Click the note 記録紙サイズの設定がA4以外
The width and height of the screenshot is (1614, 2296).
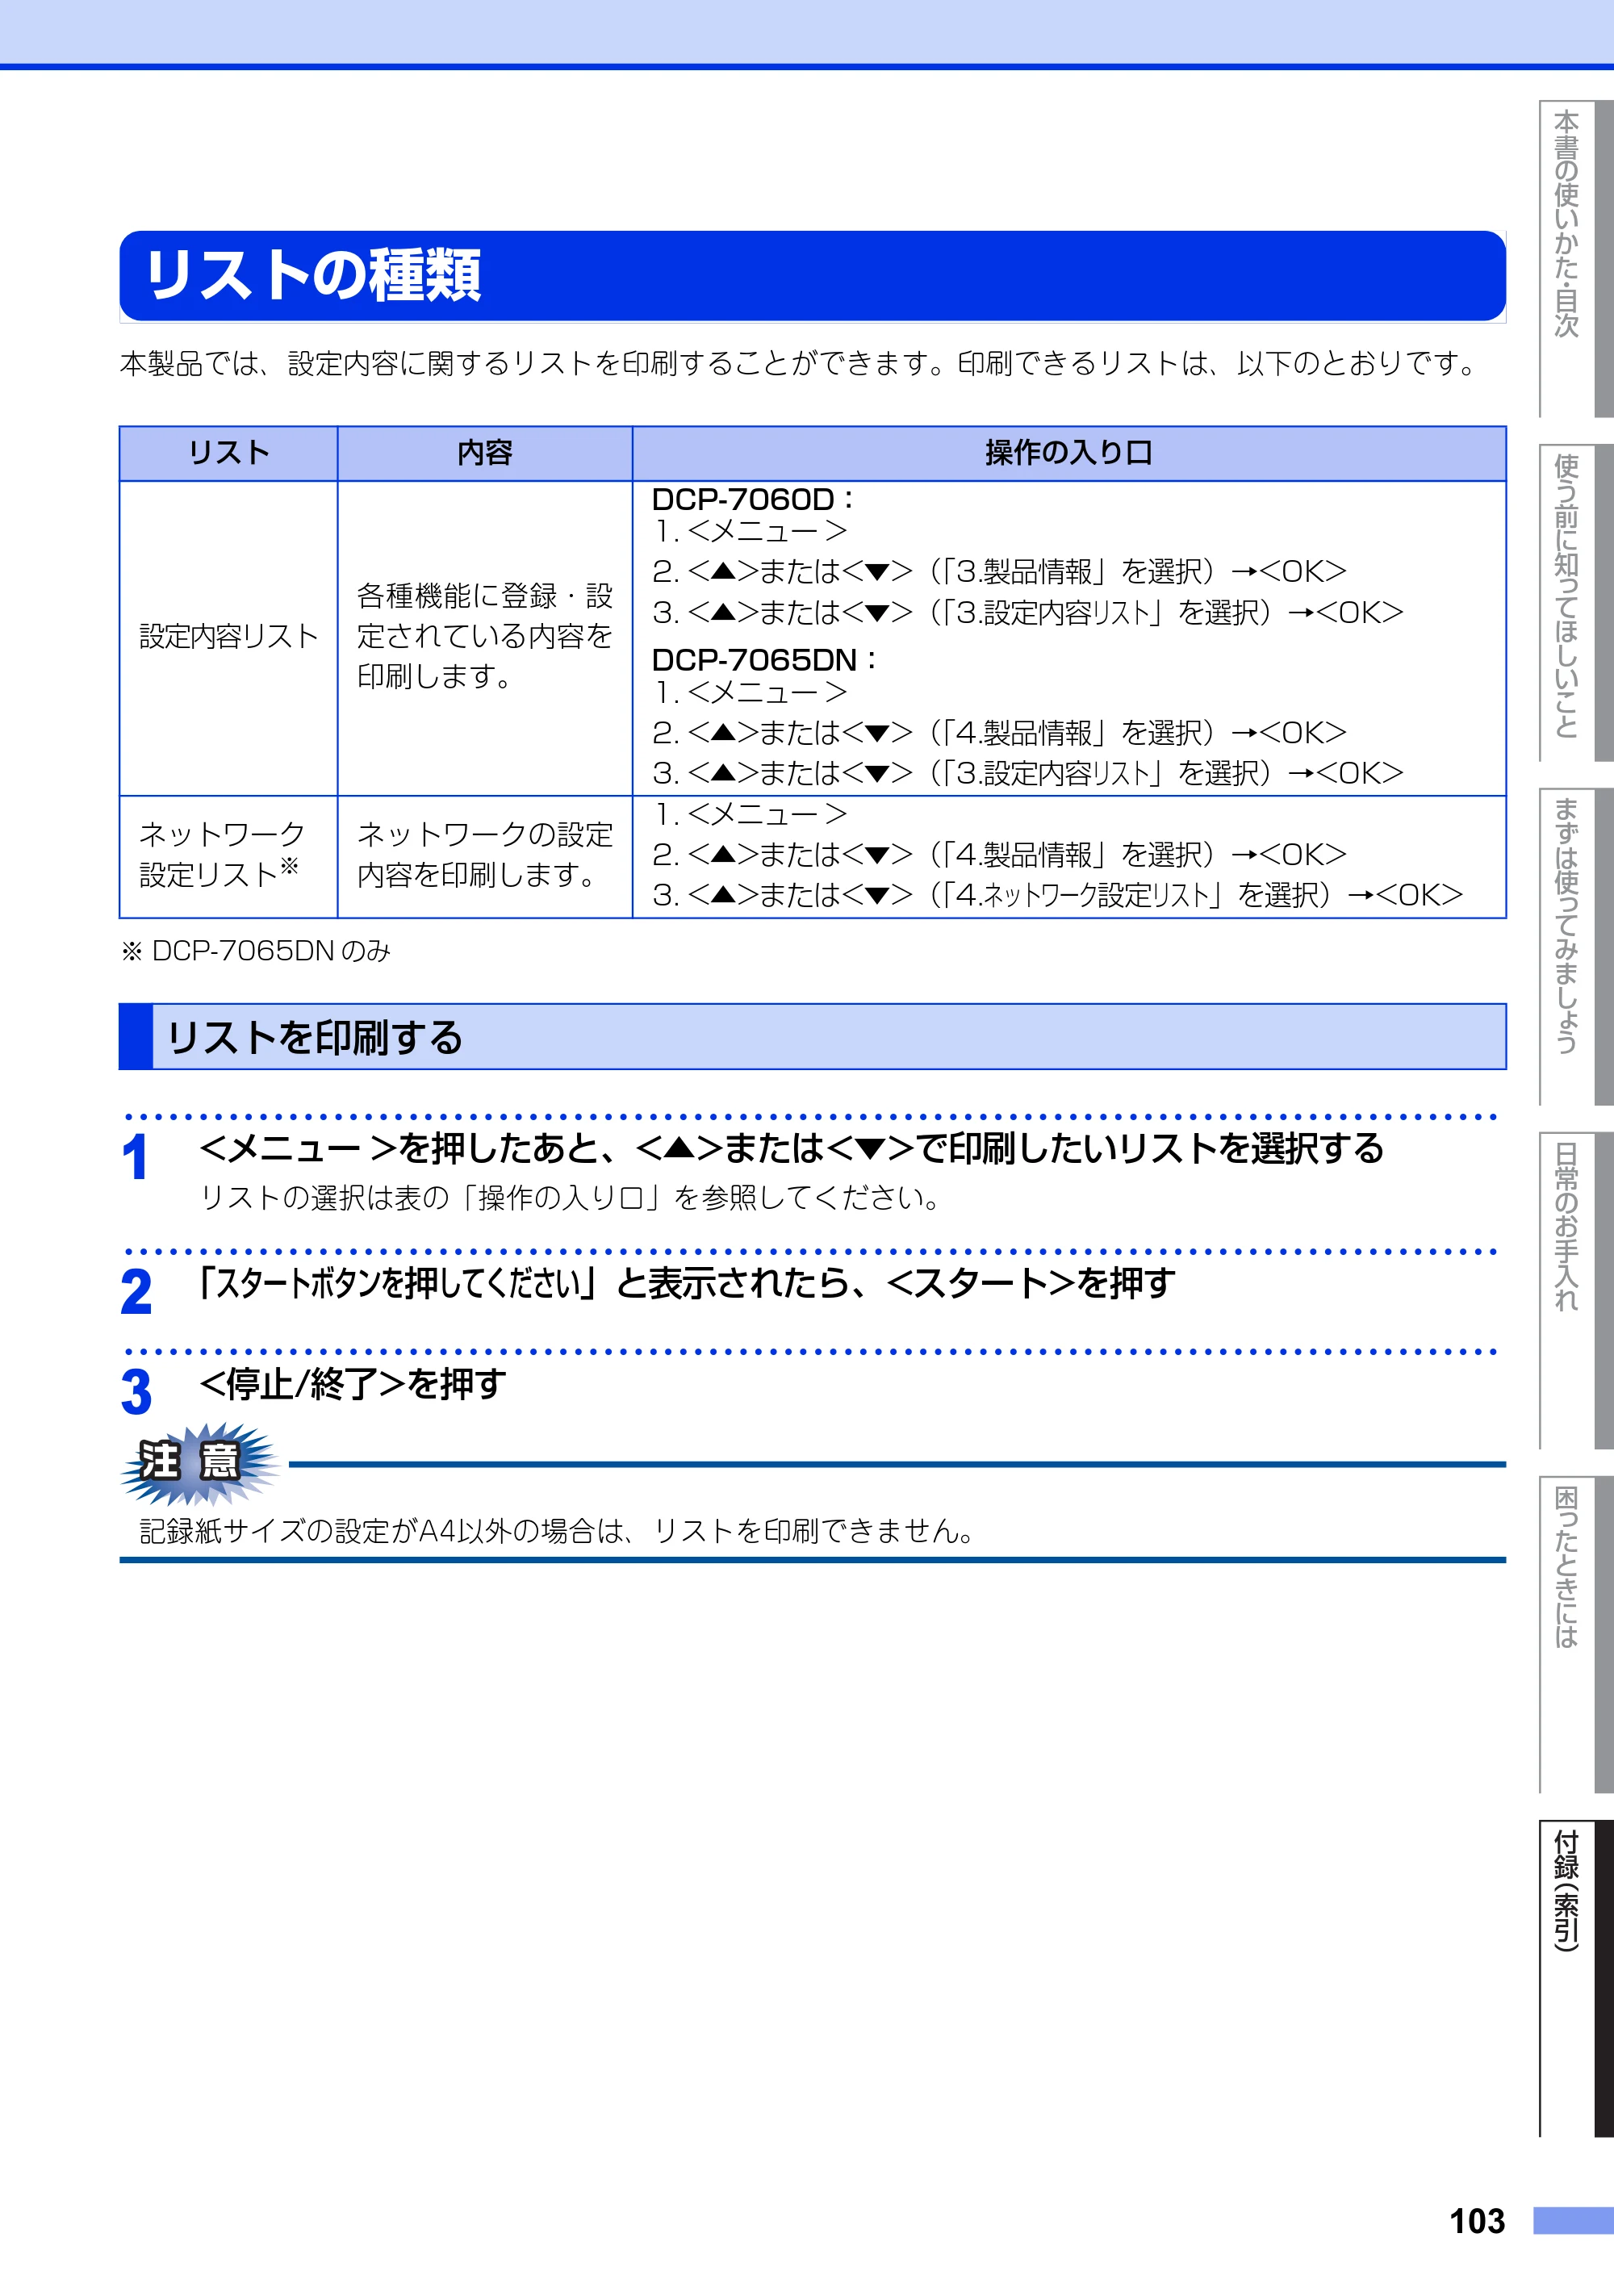coord(557,1531)
